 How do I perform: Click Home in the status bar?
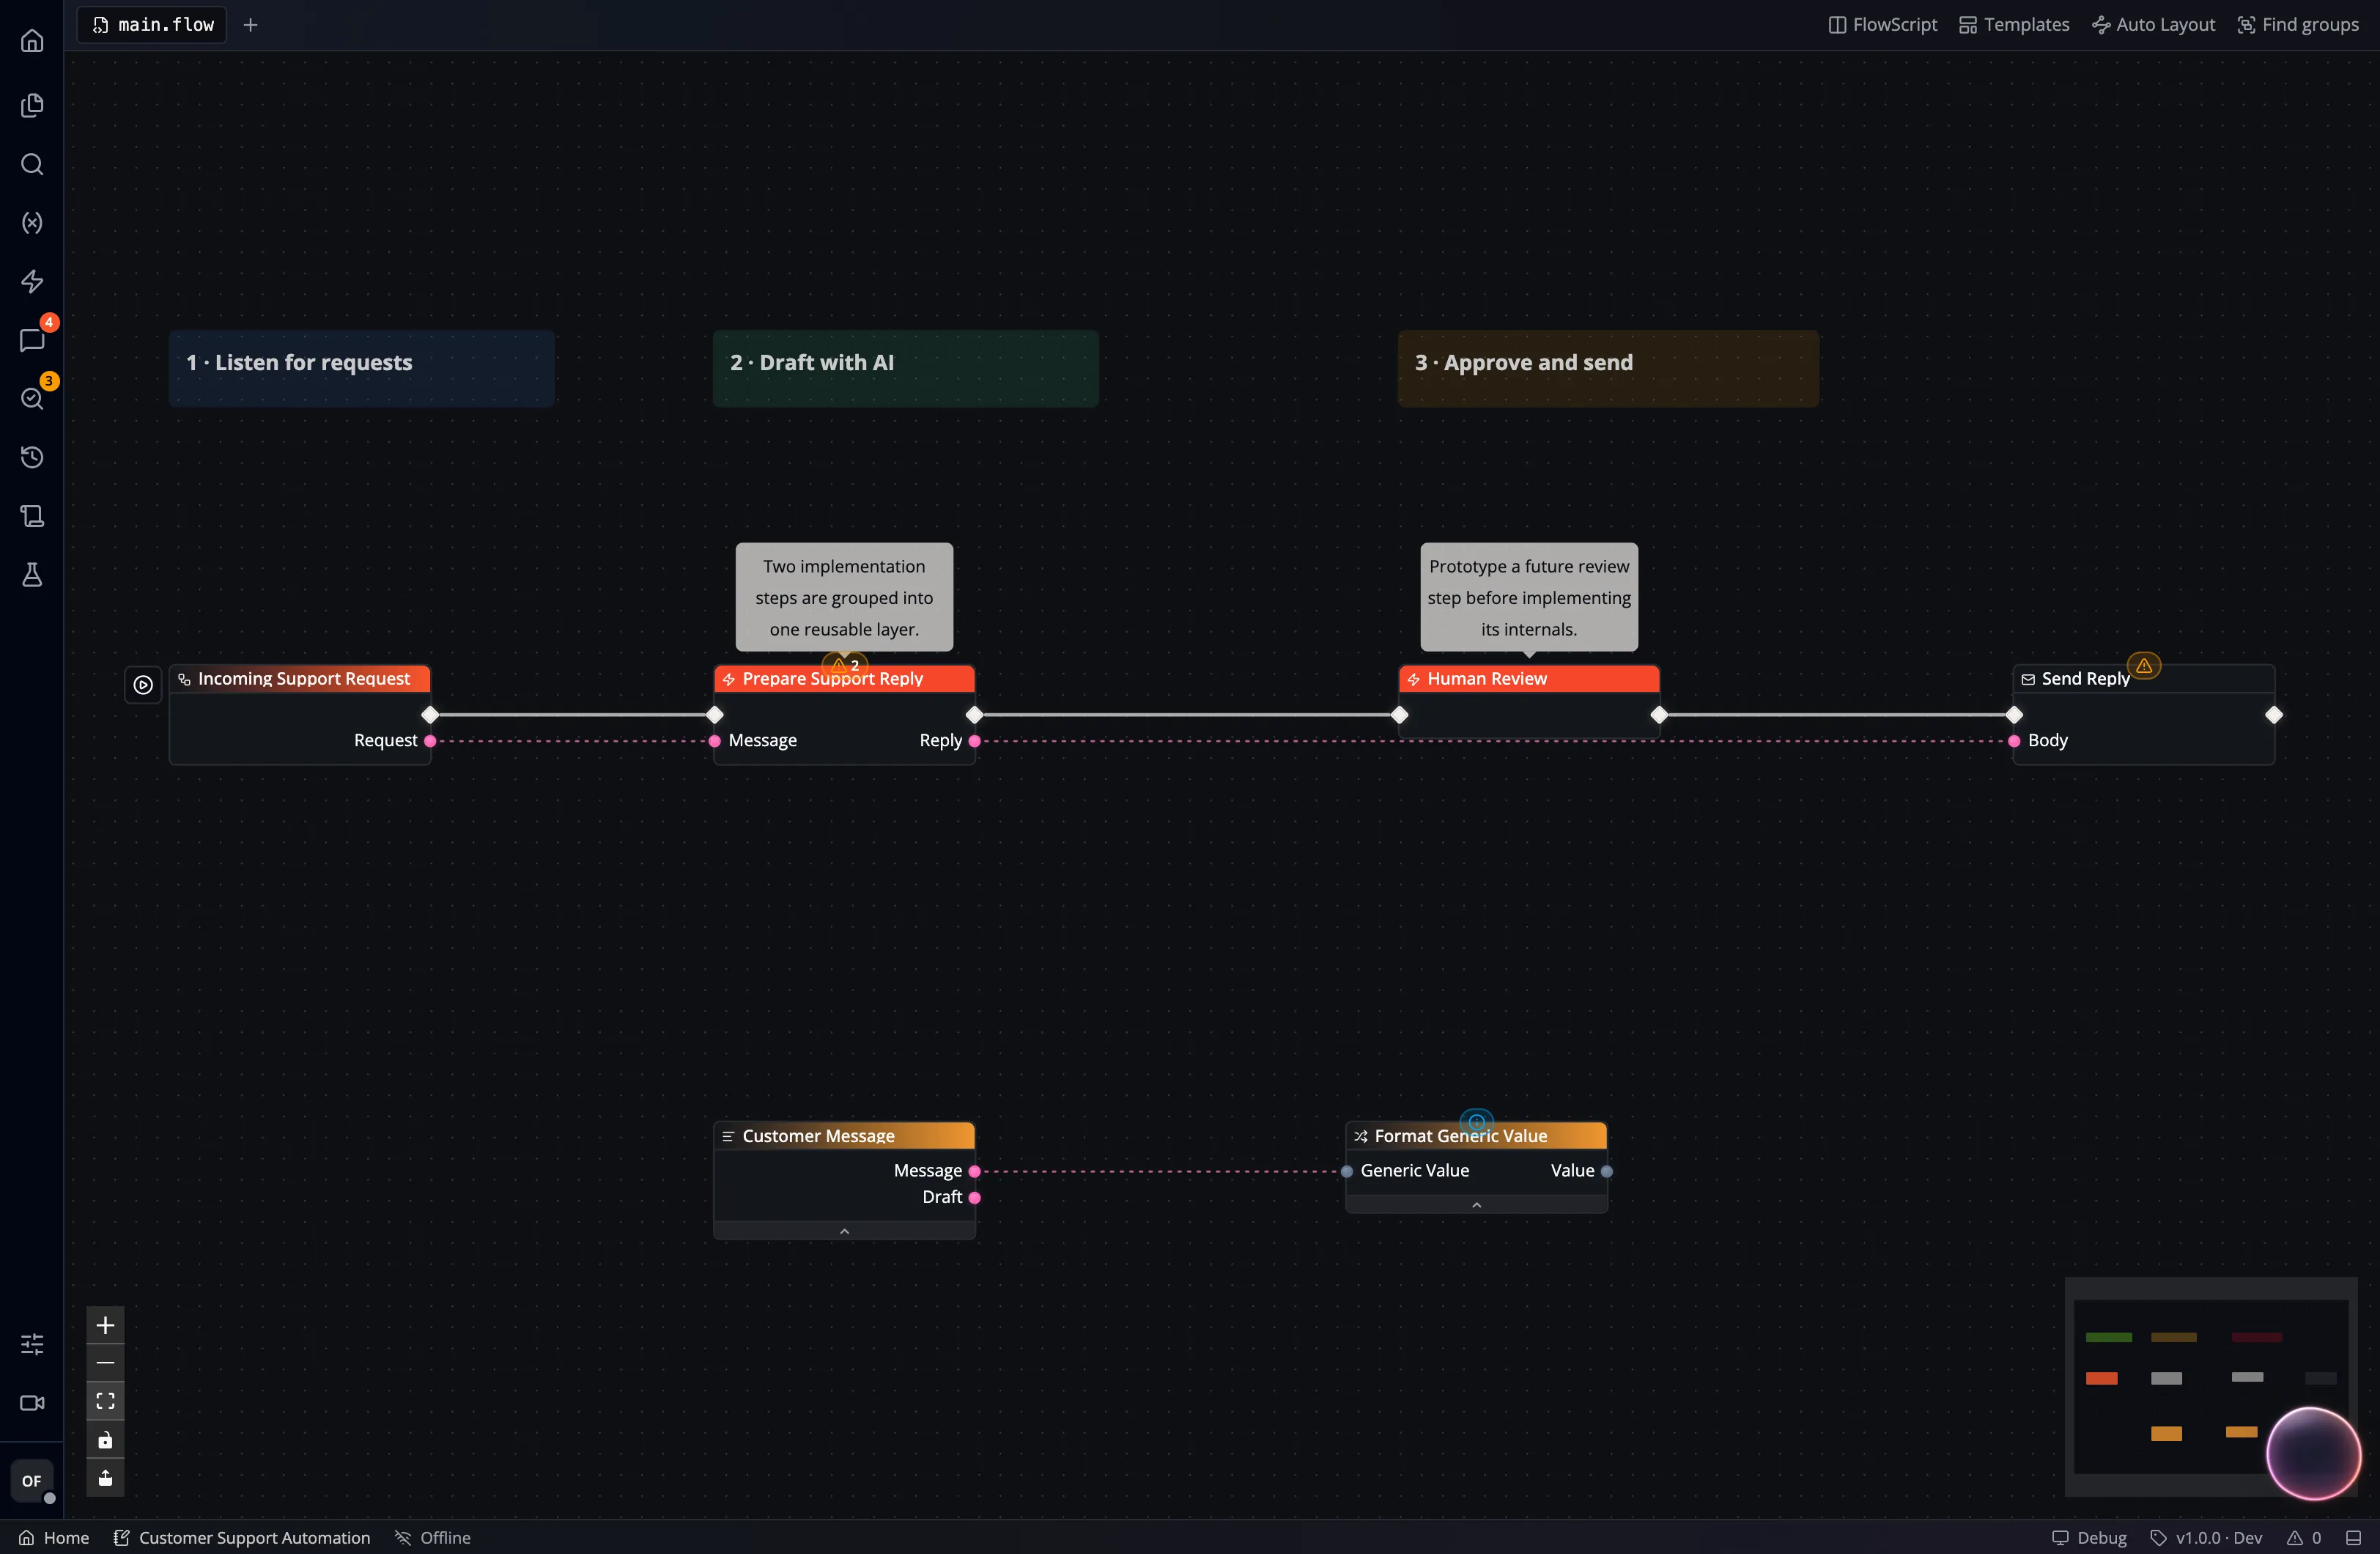[x=54, y=1538]
